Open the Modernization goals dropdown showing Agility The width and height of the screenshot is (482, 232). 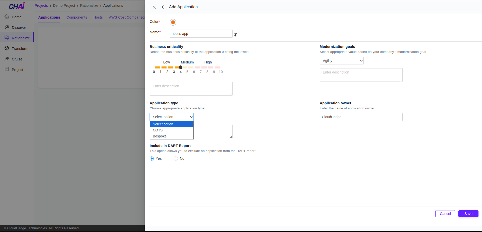click(x=341, y=60)
